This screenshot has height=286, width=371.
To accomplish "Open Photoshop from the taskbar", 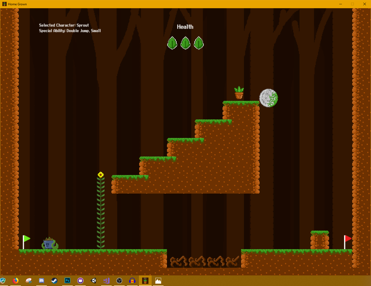I will pos(67,281).
